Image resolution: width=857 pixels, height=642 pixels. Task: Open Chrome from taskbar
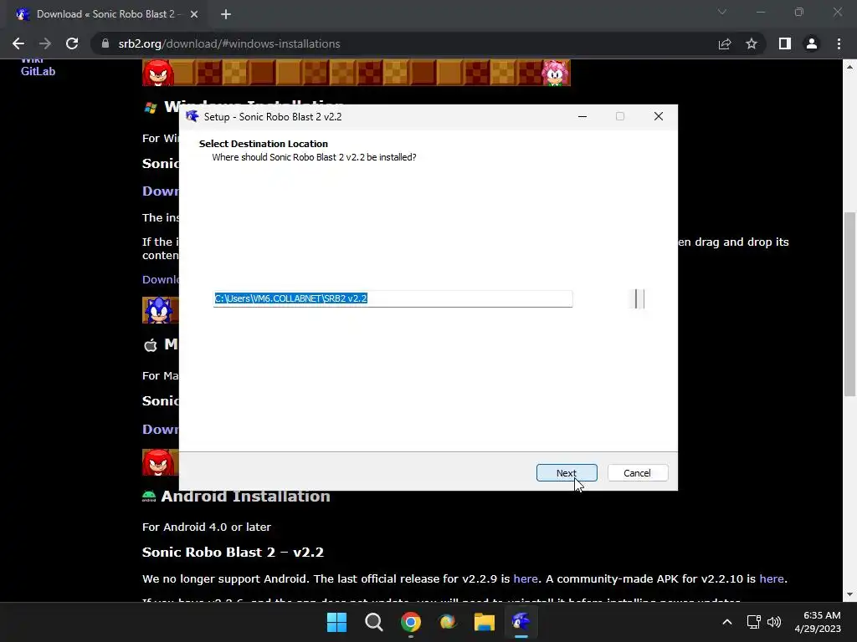410,622
